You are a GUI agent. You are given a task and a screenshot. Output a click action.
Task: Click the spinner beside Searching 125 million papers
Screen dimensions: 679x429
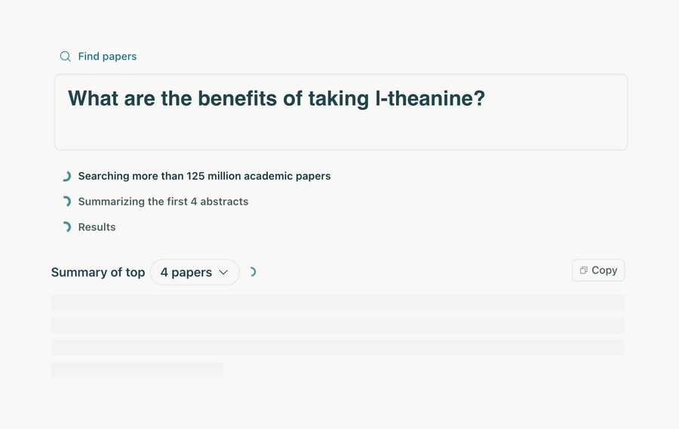point(66,176)
